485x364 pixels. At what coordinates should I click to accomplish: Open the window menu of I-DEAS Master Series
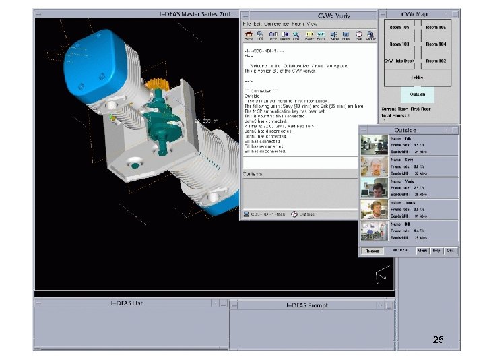tap(38, 14)
